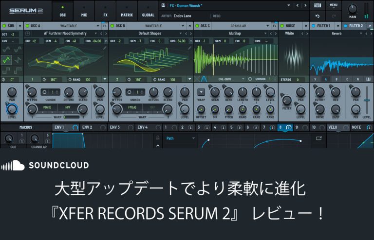374x240 pixels.
Task: Click the undo arrow icon
Action: tap(318, 16)
